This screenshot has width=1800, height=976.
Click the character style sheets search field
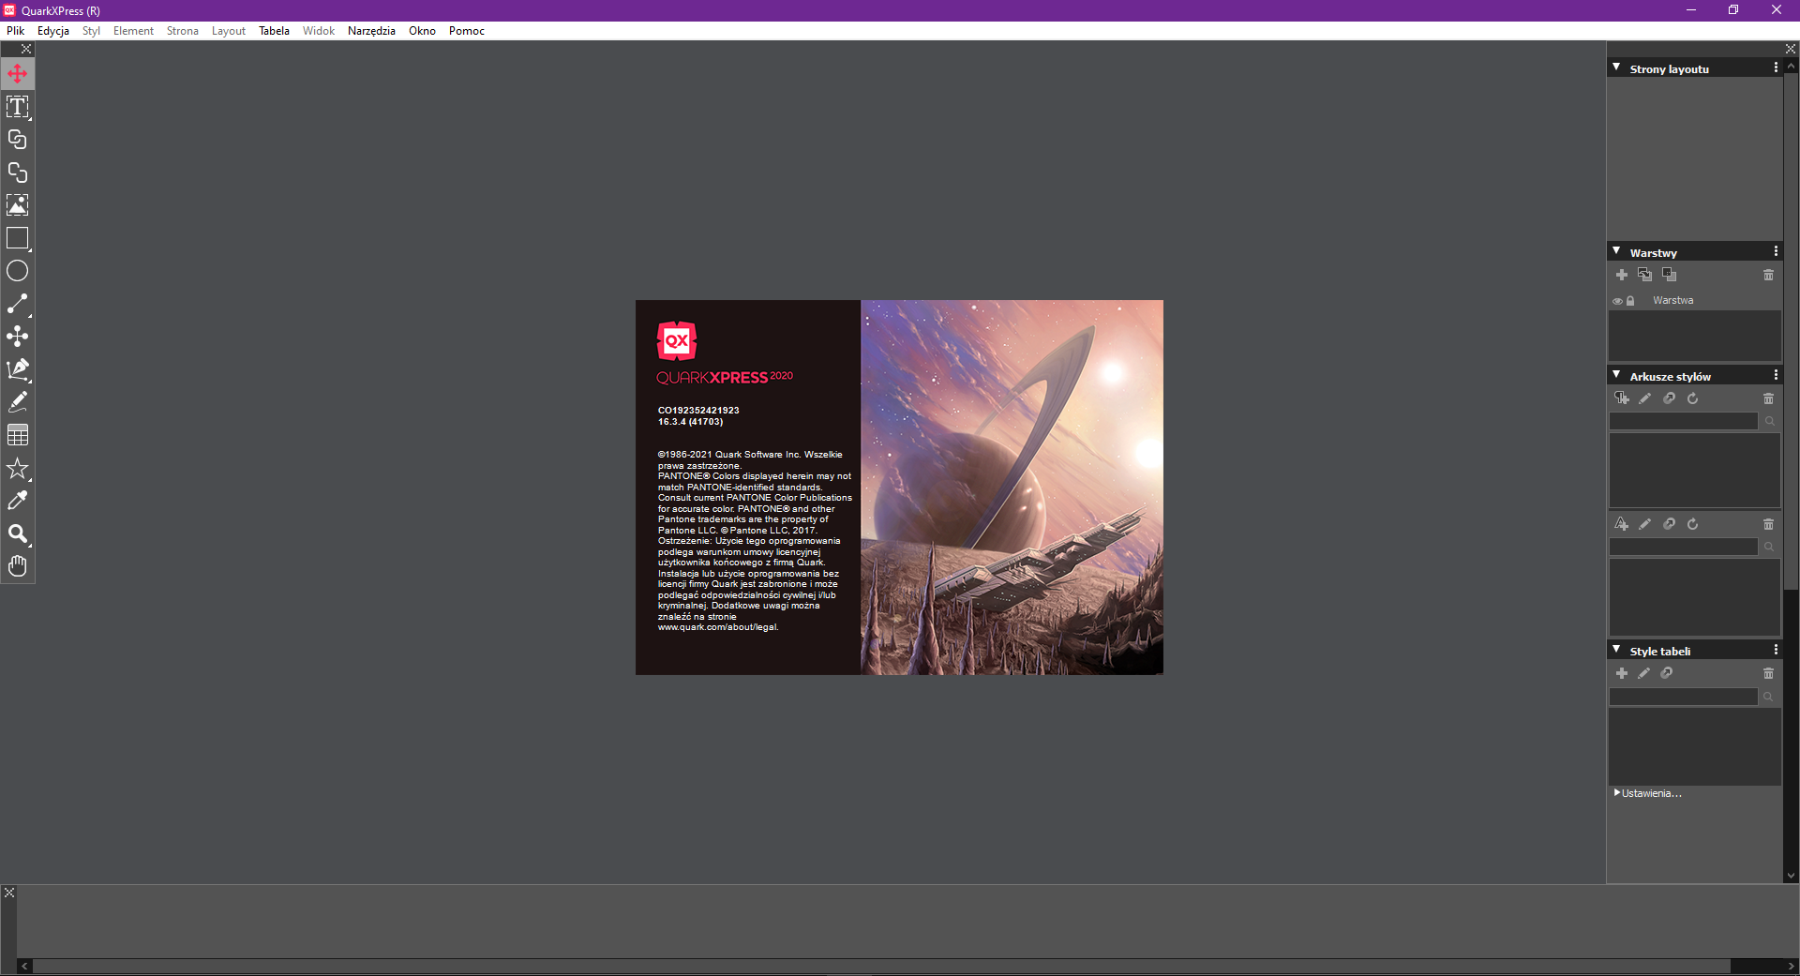(1684, 547)
